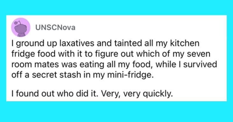
Task: Click the word "which" in the comment
Action: point(148,54)
